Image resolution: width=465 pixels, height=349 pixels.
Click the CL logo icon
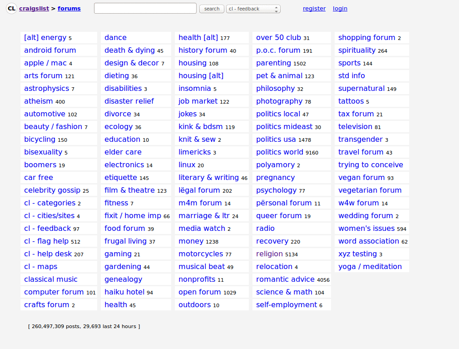pyautogui.click(x=11, y=8)
